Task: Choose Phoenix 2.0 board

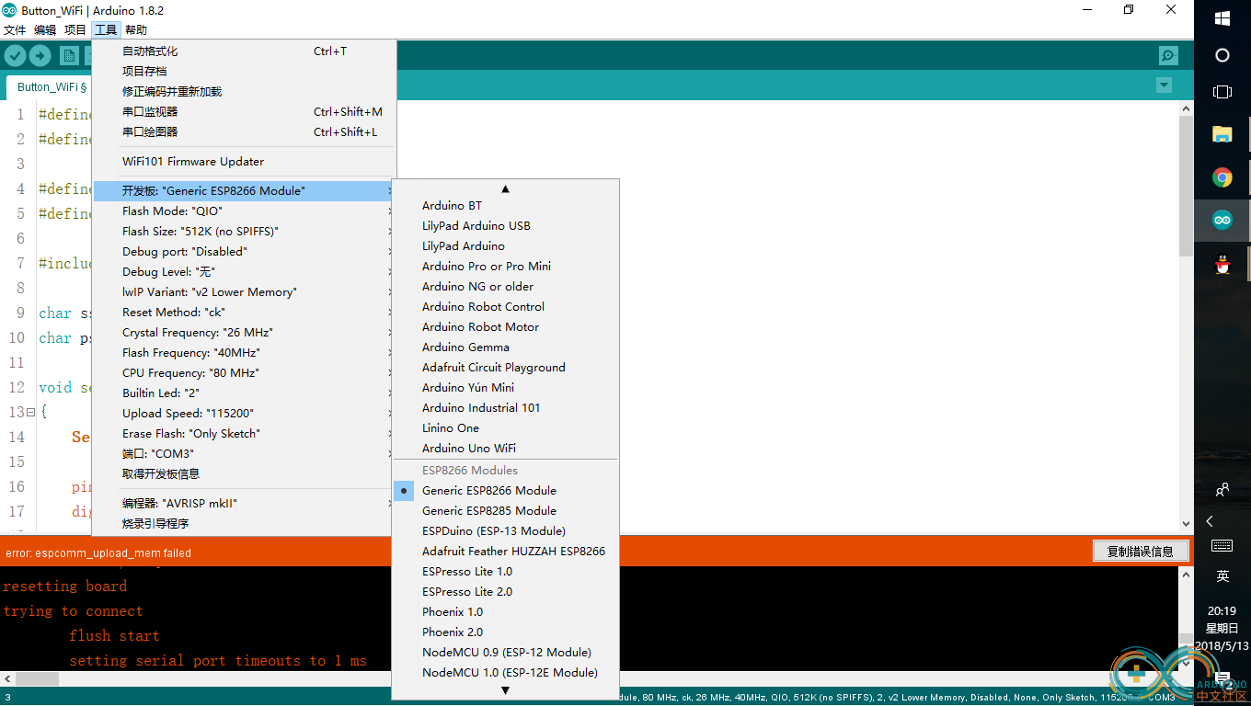Action: [505, 632]
